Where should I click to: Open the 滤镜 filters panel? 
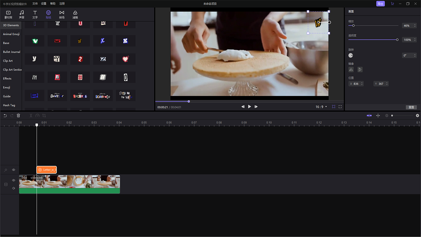tap(75, 14)
